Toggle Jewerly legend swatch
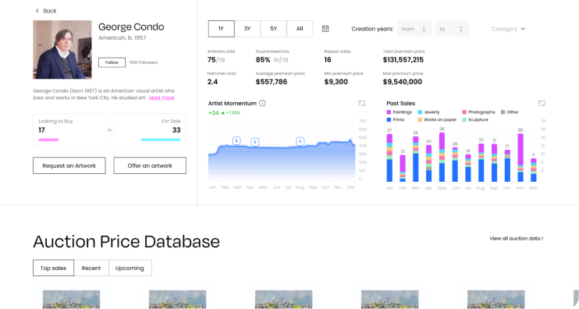 [420, 112]
